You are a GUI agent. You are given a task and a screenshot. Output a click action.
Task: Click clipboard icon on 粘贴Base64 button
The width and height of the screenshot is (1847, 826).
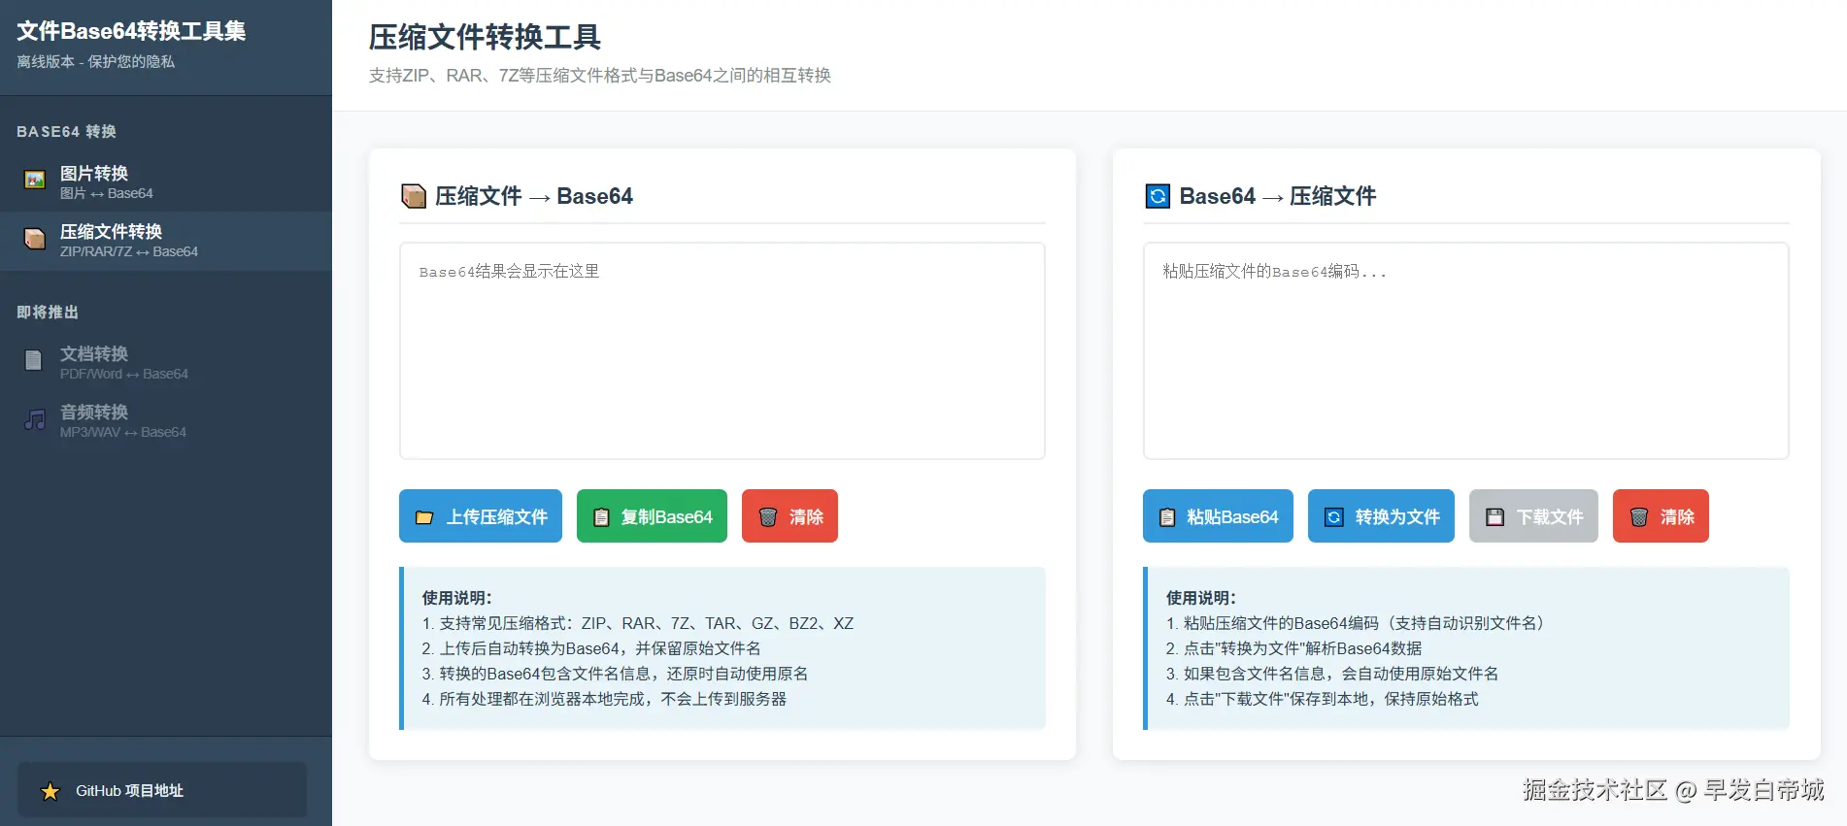pos(1167,517)
